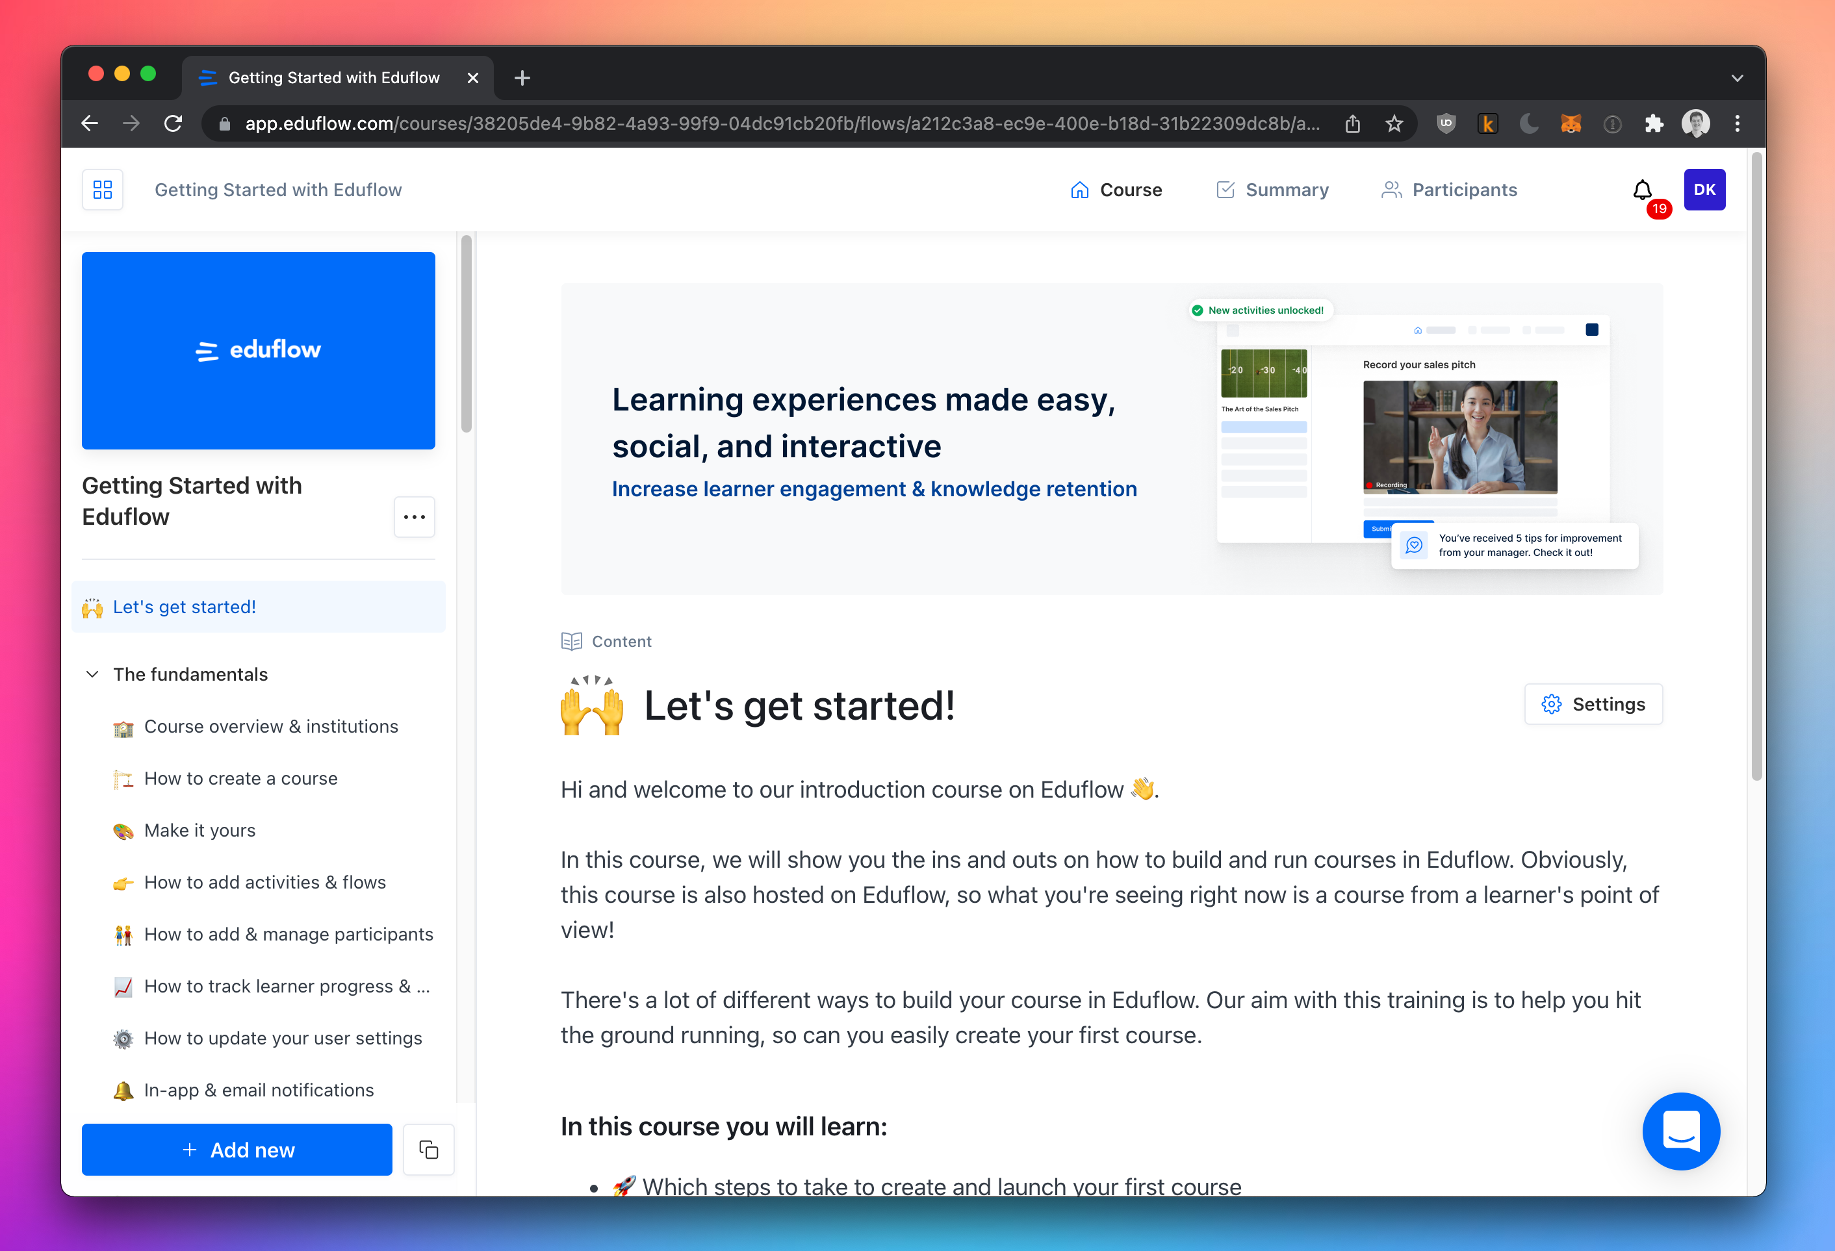1835x1251 pixels.
Task: Close the Getting Started with Eduflow tab
Action: point(473,78)
